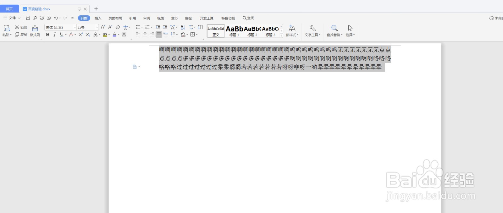Open the pinyin guide (變) icon
The width and height of the screenshot is (503, 213).
click(126, 27)
